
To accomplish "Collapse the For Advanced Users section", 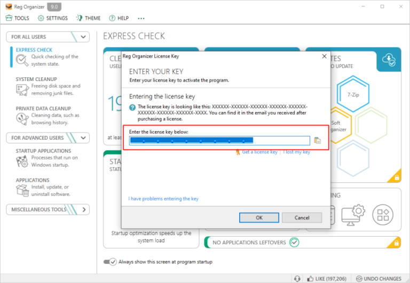I will pos(83,138).
